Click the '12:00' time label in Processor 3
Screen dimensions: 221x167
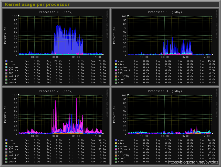coord(206,136)
